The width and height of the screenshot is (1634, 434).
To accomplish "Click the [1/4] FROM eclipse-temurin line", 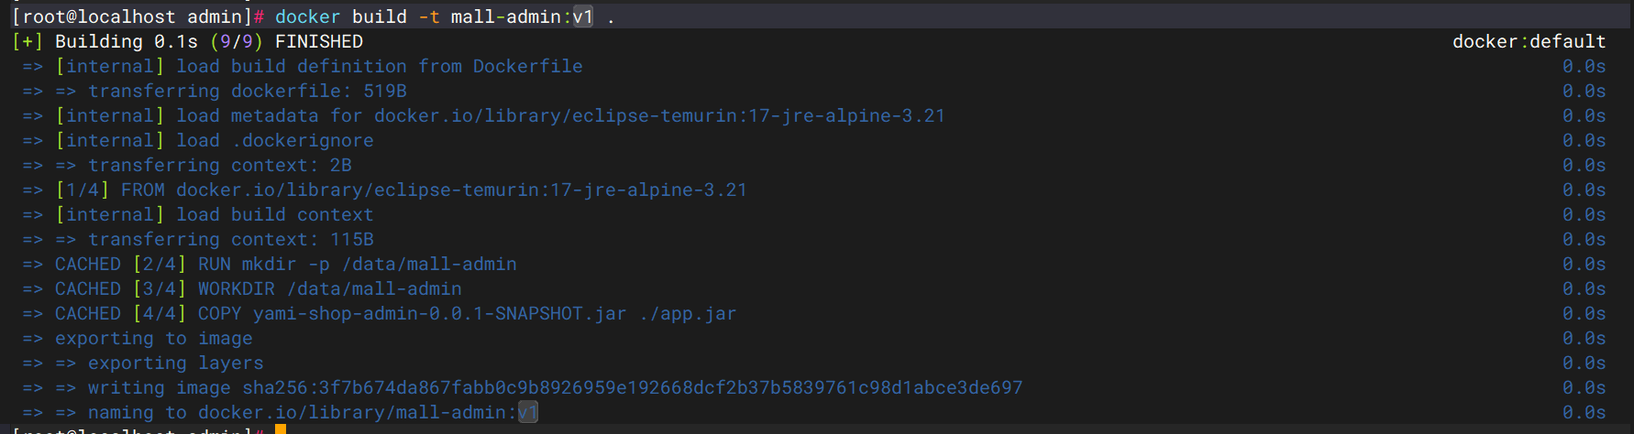I will click(402, 190).
